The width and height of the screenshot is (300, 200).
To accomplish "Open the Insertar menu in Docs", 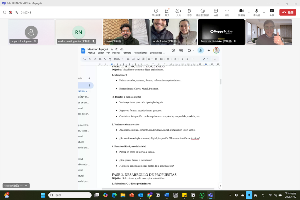I will coord(116,53).
